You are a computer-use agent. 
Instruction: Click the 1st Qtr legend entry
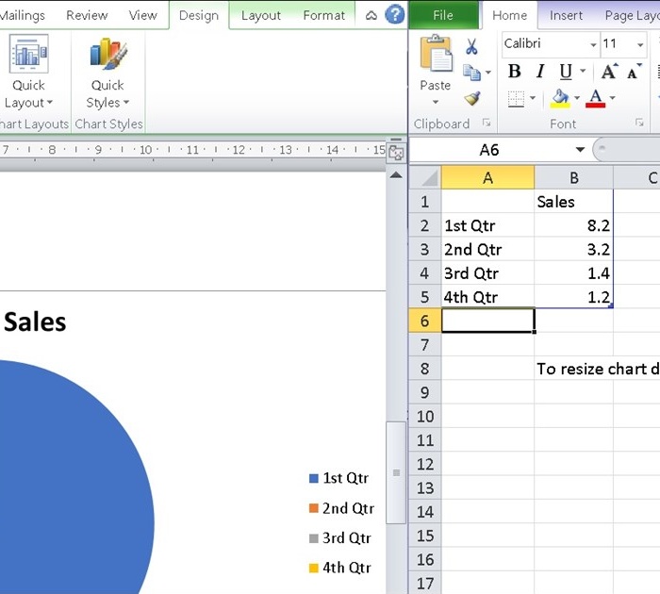(339, 478)
